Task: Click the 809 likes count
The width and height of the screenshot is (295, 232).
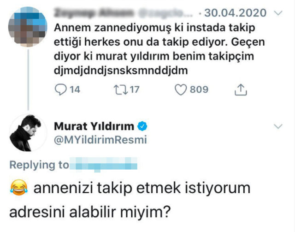Action: pos(199,89)
